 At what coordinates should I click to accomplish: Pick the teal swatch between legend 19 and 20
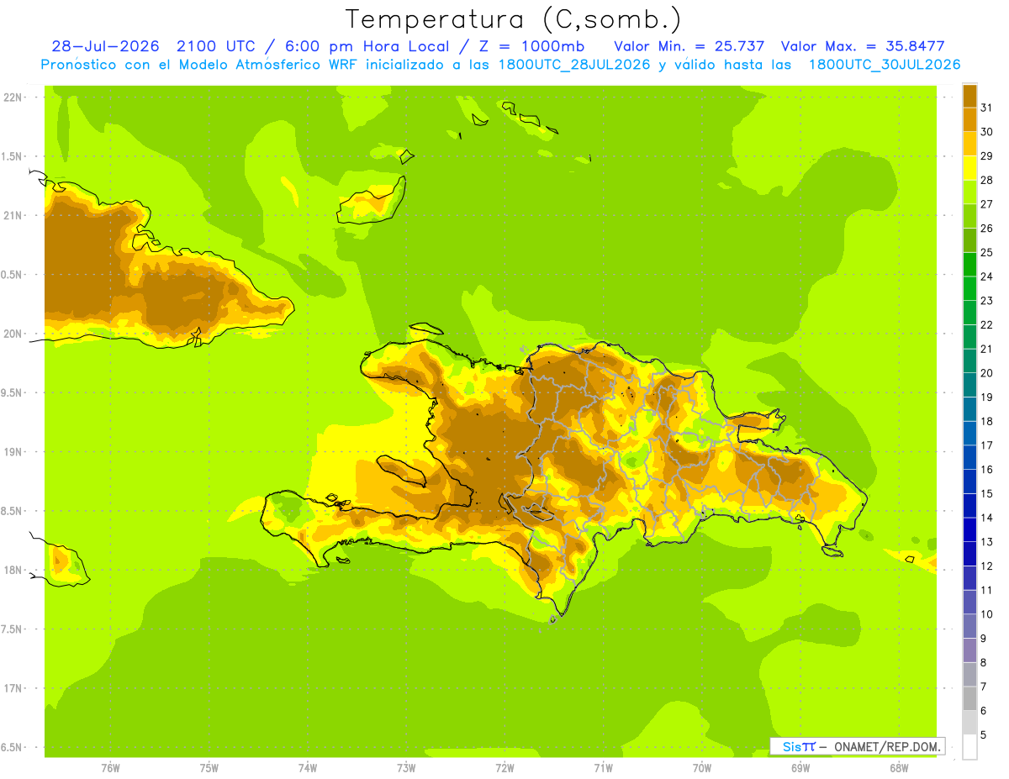point(969,386)
